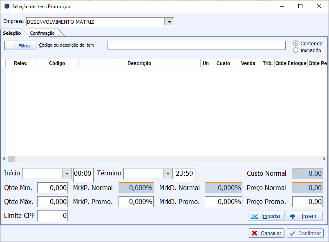The width and height of the screenshot is (329, 242).
Task: Expand the Empresa dropdown list
Action: pyautogui.click(x=169, y=22)
